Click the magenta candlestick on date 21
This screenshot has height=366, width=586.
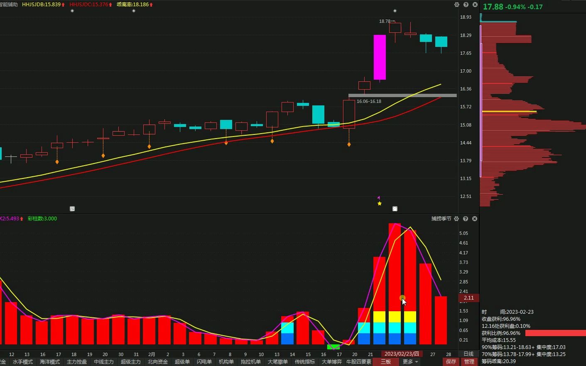click(x=380, y=57)
